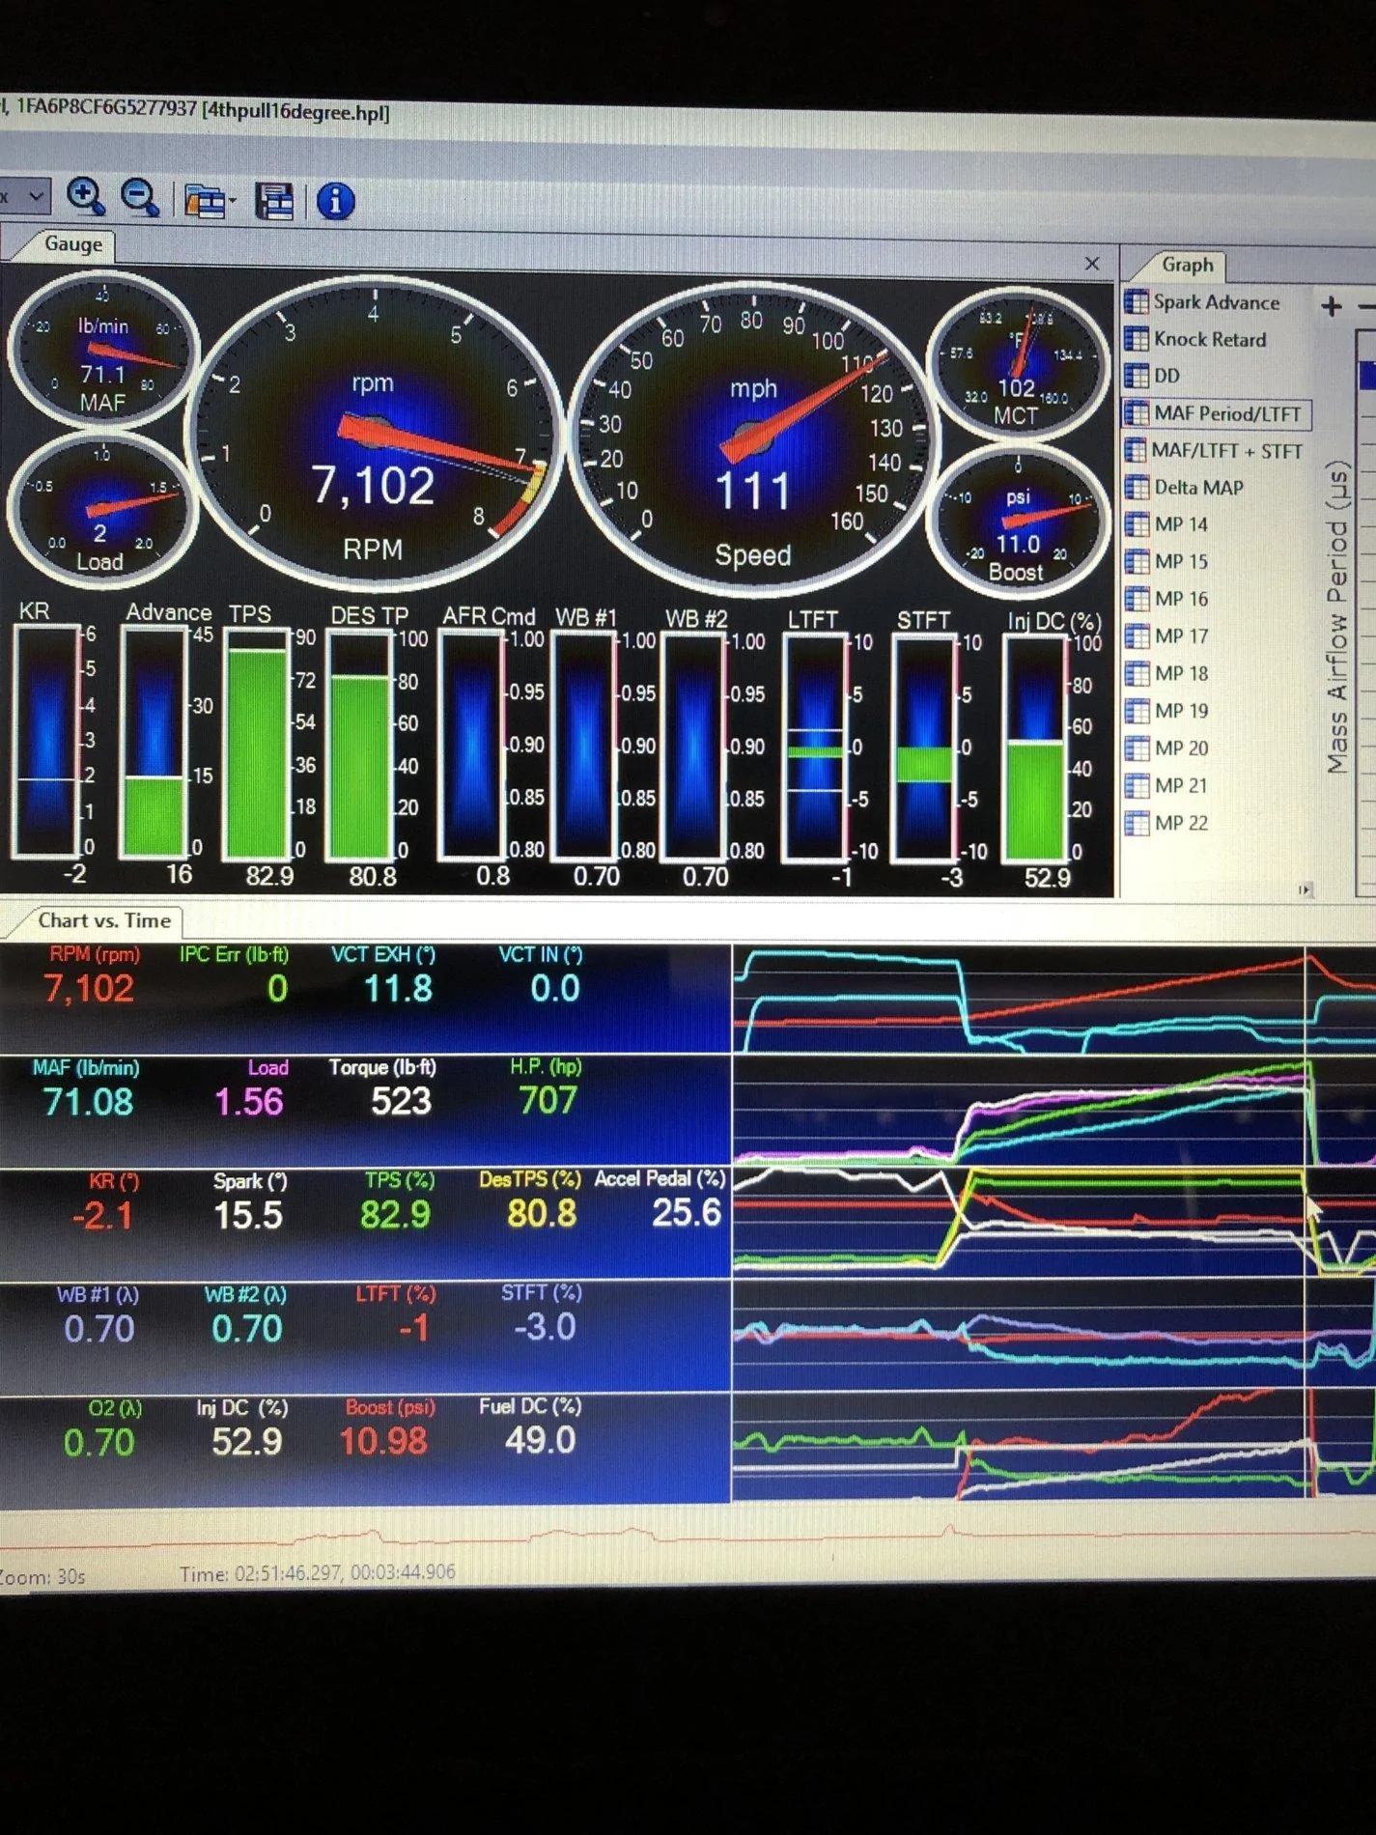
Task: Click the Speed mph gauge
Action: [x=751, y=439]
